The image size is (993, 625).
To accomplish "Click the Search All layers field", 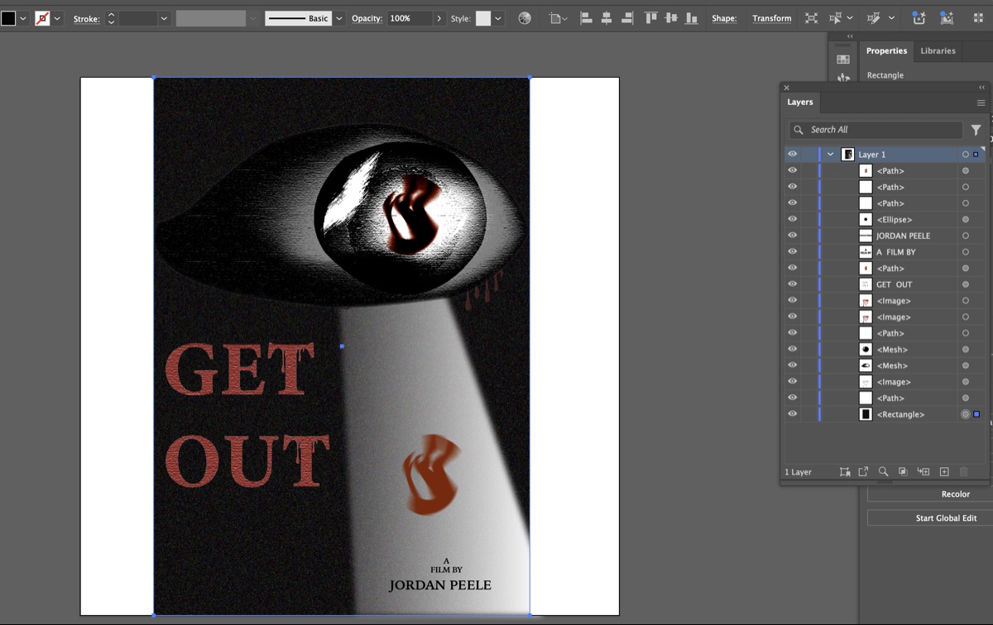I will point(875,130).
